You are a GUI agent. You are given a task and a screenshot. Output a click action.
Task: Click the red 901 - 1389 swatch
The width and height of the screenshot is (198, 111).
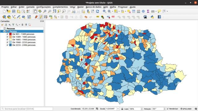coord(11,34)
